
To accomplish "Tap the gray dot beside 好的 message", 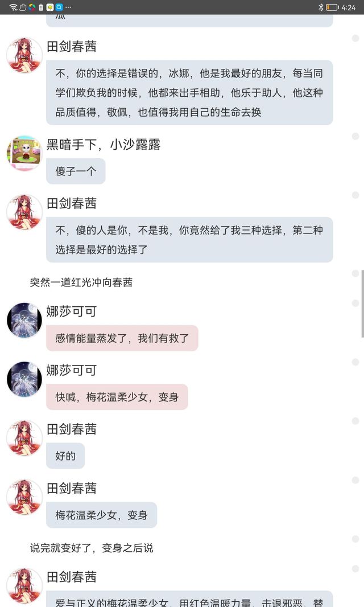I will [x=355, y=421].
